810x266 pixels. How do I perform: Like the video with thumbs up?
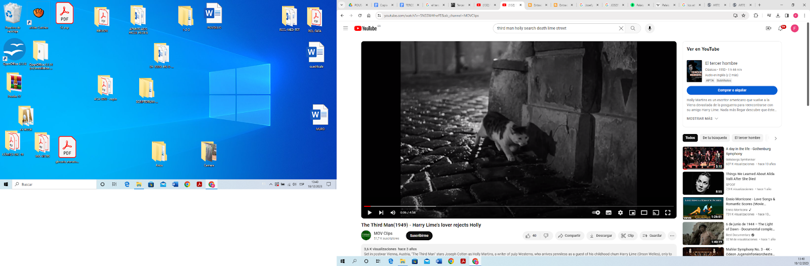pyautogui.click(x=531, y=236)
